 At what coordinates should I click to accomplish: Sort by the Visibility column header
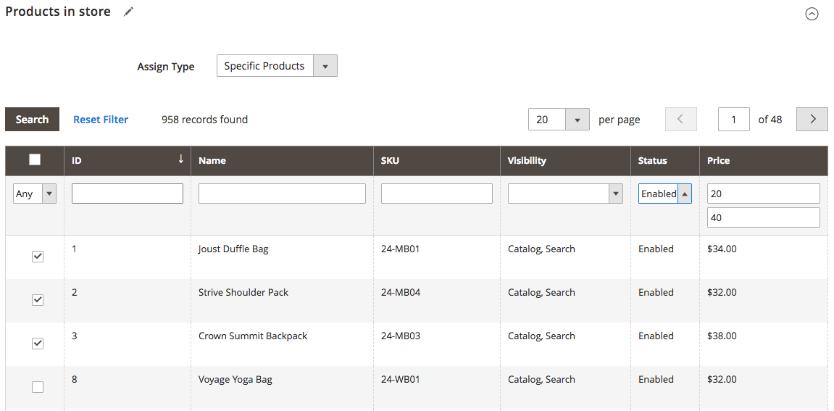[x=565, y=161]
